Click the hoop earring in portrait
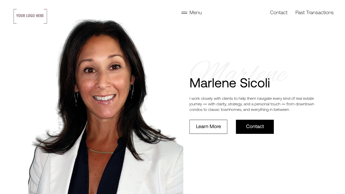Screen dimensions: 345x194 tap(132, 90)
